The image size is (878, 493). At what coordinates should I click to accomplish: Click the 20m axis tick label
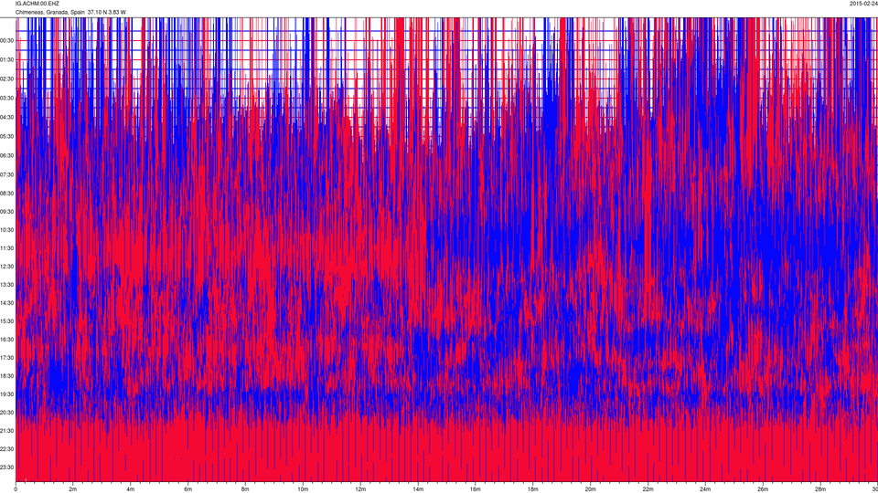(590, 489)
